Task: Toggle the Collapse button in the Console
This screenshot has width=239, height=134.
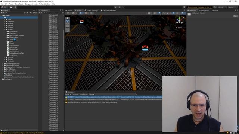Action: tap(75, 94)
